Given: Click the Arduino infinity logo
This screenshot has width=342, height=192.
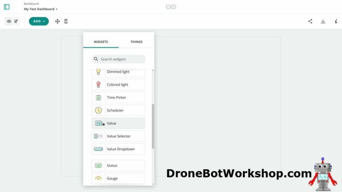Looking at the screenshot, I should [171, 7].
